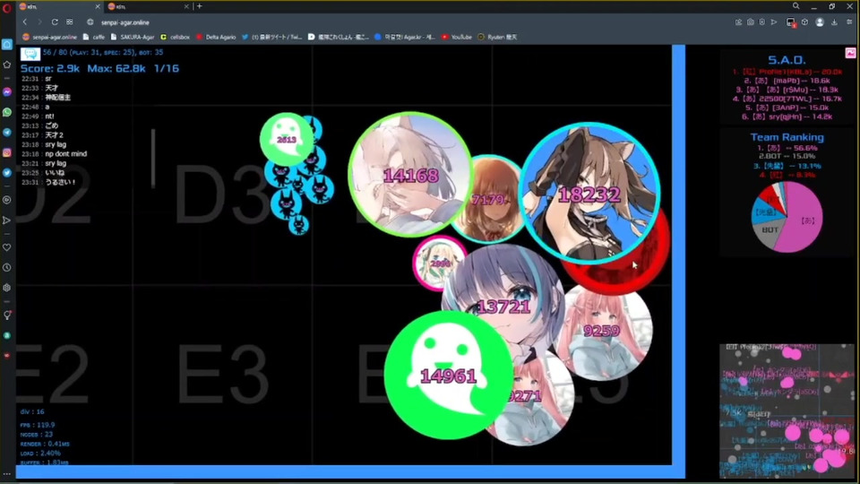Open the Opera main menu logo
Image resolution: width=860 pixels, height=484 pixels.
coord(7,8)
